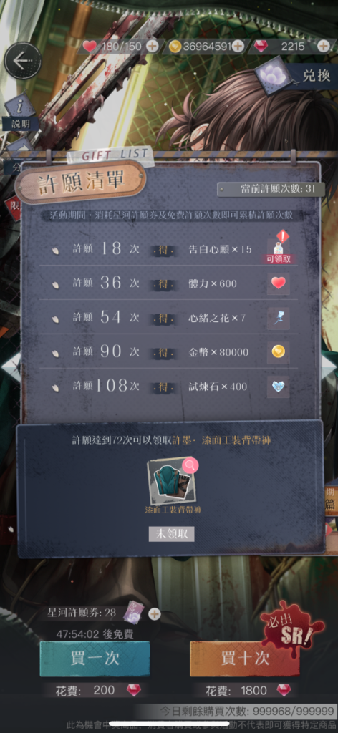Tap the 未領取 unclaimed button
338x733 pixels.
[x=172, y=534]
